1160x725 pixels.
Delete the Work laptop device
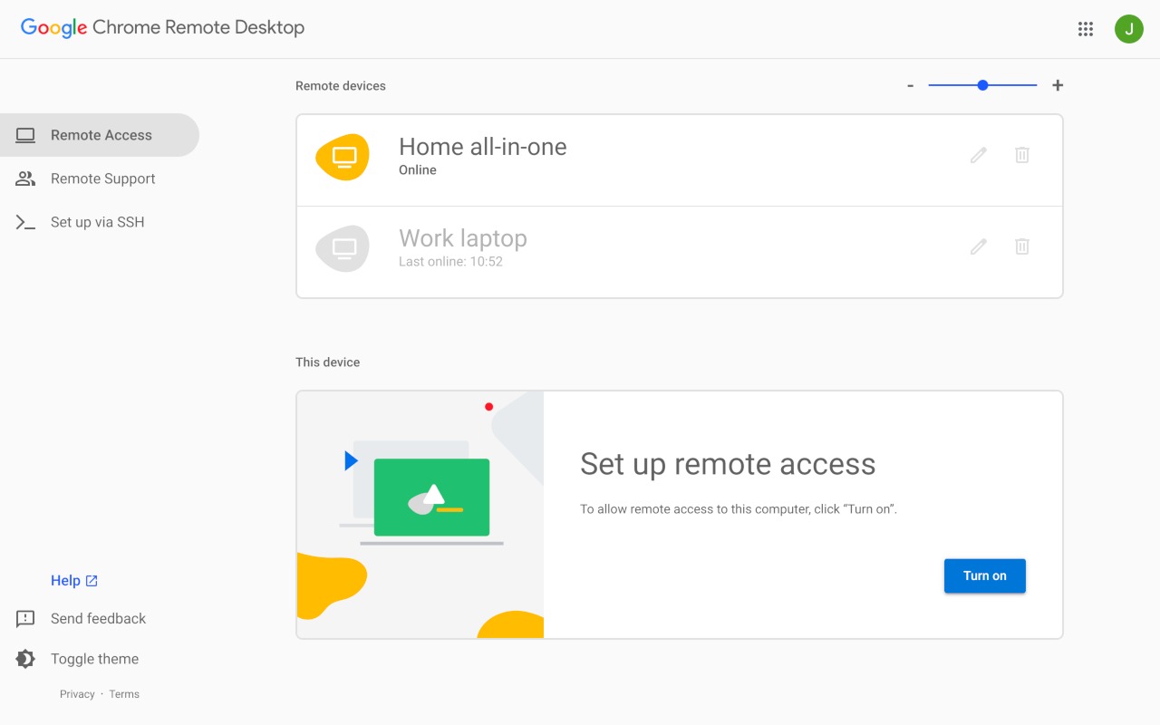click(1021, 246)
